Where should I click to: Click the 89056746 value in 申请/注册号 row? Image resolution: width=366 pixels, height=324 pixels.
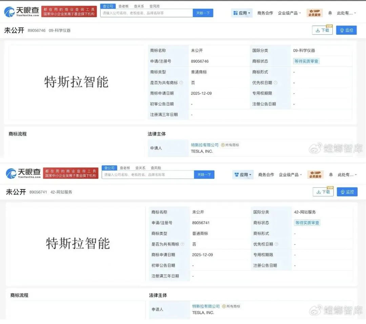pos(200,61)
